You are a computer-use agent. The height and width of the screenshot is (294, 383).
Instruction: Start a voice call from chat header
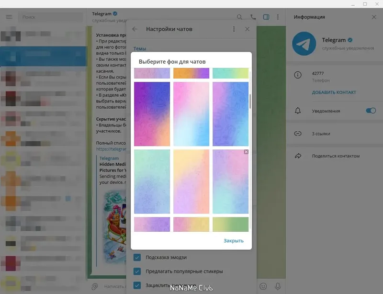(253, 17)
